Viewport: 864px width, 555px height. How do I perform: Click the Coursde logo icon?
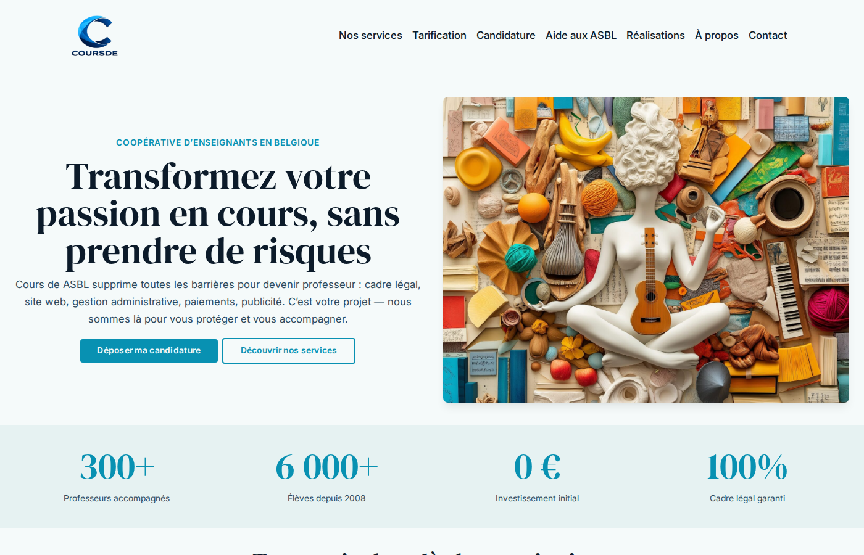[94, 36]
